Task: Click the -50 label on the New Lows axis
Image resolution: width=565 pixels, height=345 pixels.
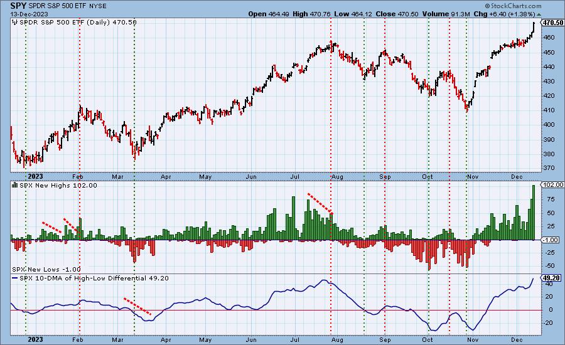Action: point(549,266)
